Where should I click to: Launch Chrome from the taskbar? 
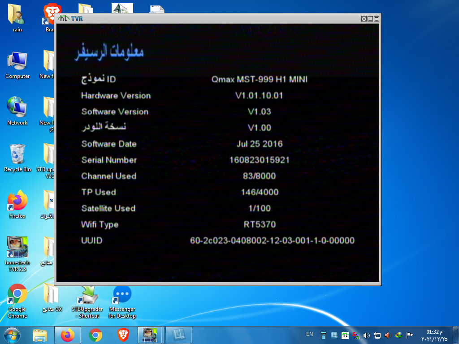[95, 335]
